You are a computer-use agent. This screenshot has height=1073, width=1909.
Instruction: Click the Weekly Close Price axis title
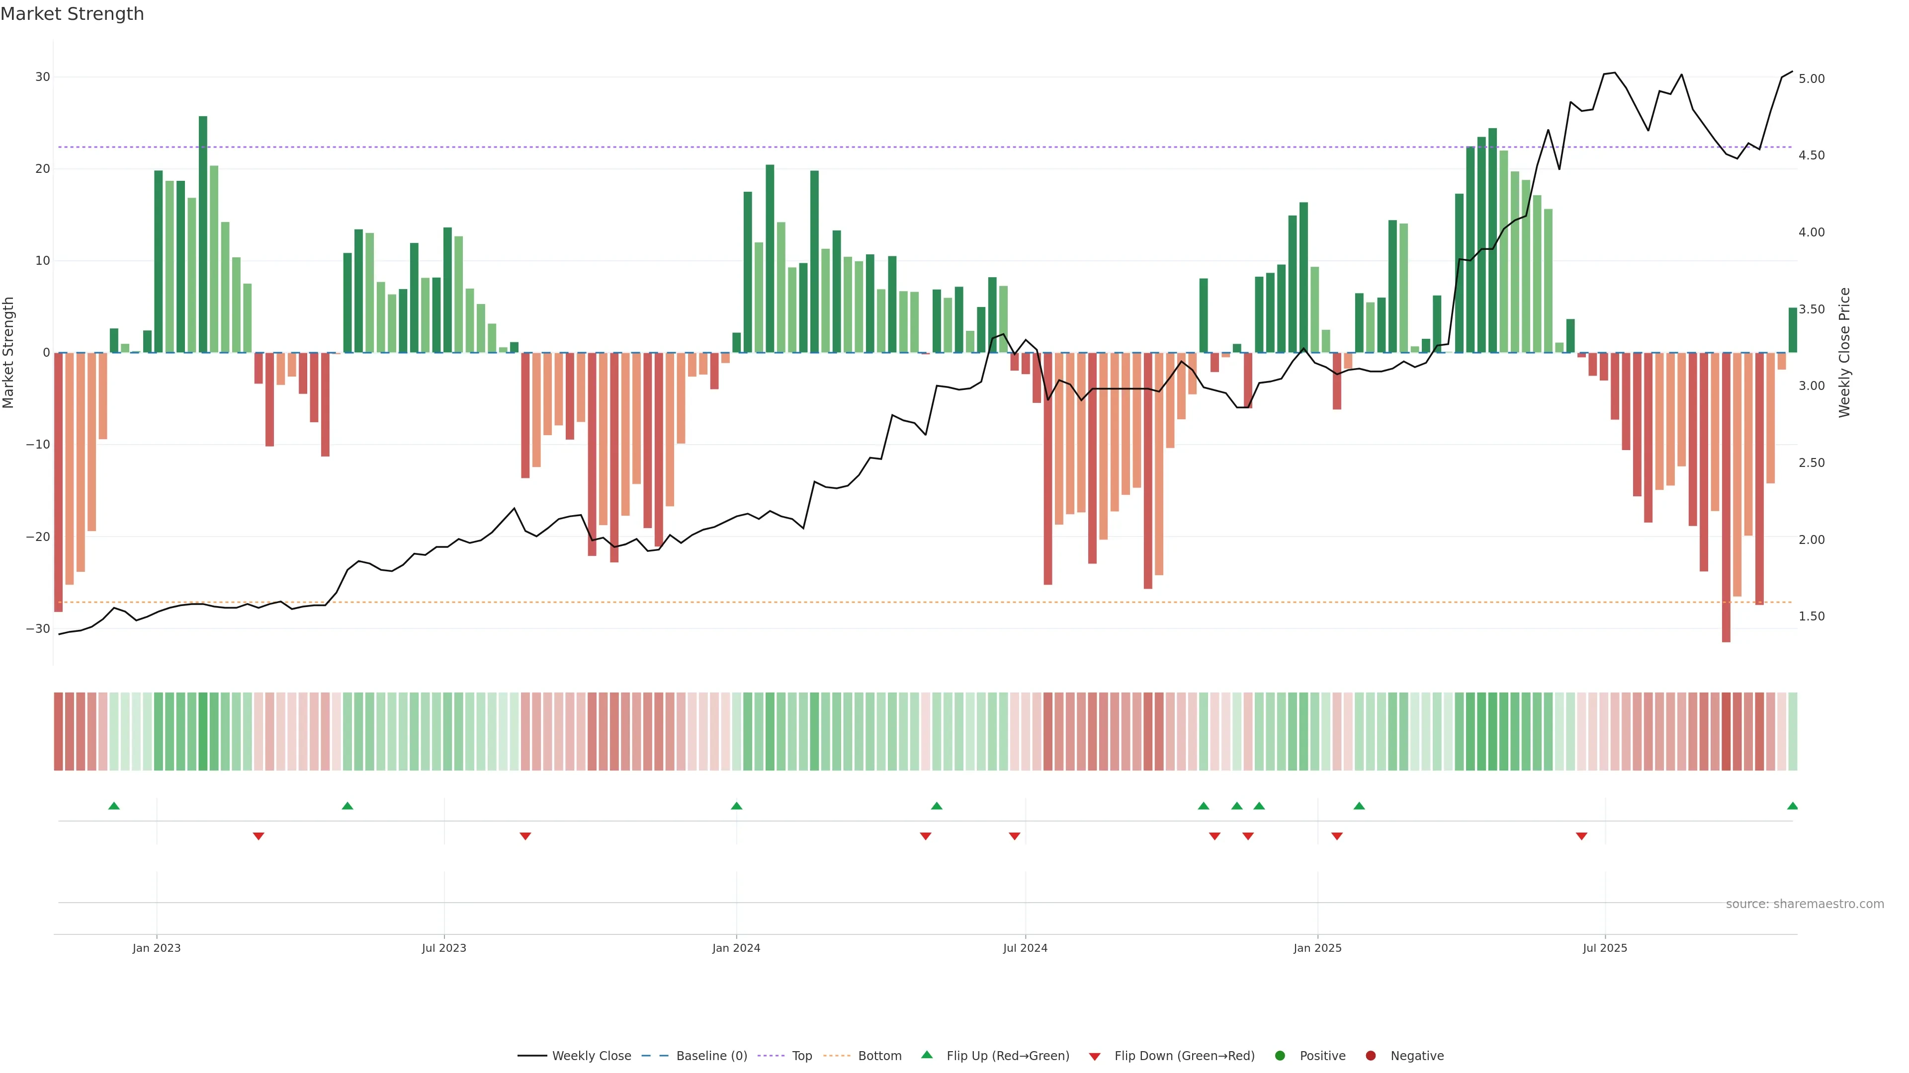tap(1844, 353)
